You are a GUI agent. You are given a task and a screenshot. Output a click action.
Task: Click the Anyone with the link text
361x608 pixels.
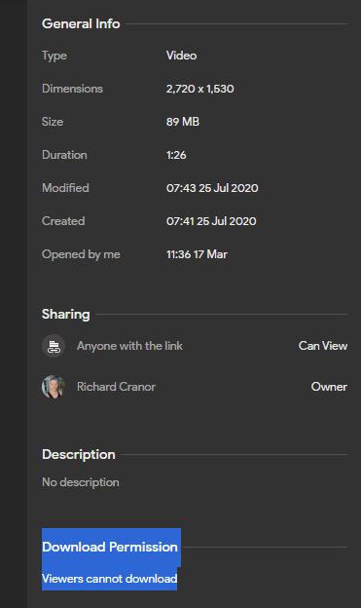coord(129,346)
